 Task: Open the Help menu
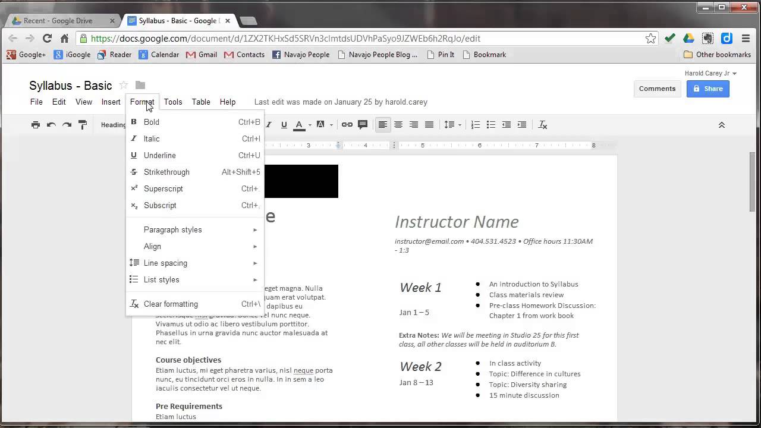click(x=228, y=102)
